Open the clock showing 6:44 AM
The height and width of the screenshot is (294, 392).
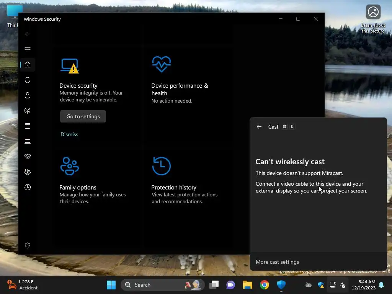click(364, 285)
